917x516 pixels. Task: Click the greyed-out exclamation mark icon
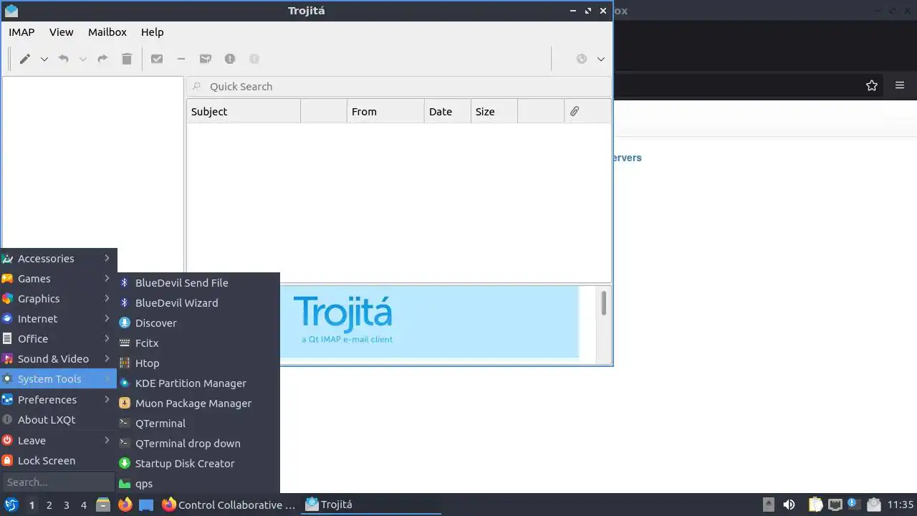pyautogui.click(x=254, y=59)
